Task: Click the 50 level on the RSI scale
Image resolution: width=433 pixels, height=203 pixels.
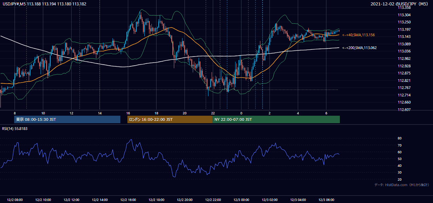Action: coord(399,159)
